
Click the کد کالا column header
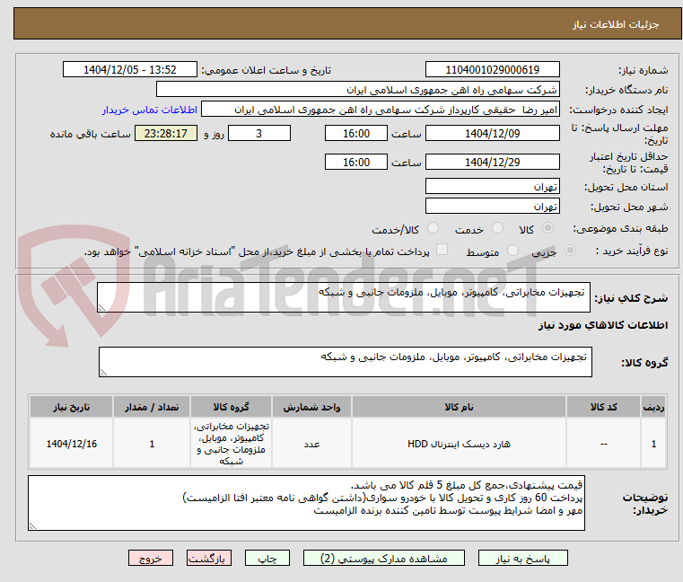pos(603,407)
